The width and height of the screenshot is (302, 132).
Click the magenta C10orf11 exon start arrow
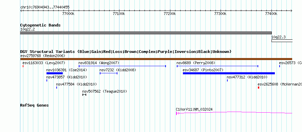coord(178,113)
